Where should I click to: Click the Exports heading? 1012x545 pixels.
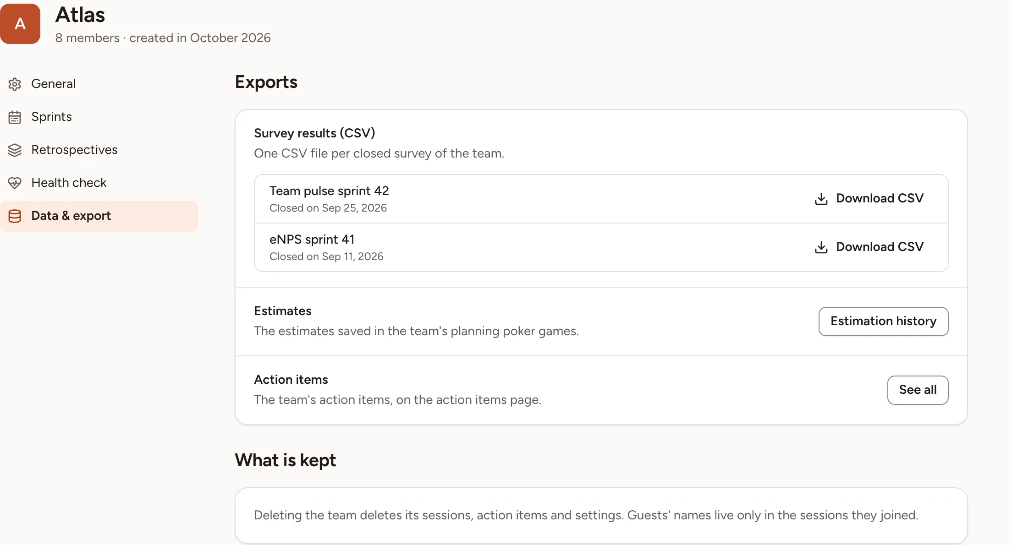tap(266, 82)
